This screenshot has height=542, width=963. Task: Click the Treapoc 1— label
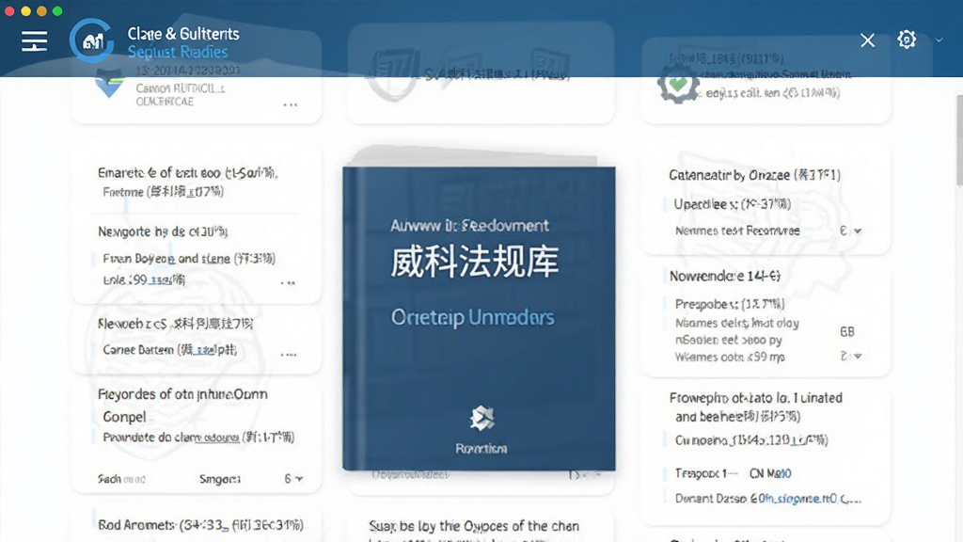706,473
